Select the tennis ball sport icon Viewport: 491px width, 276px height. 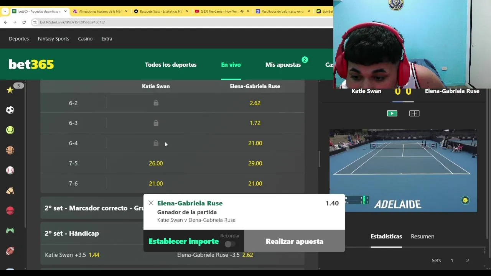click(x=10, y=130)
